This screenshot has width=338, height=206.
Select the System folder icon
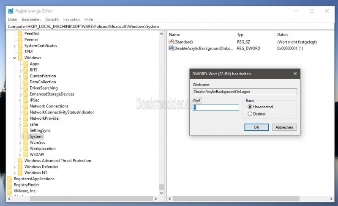(26, 136)
